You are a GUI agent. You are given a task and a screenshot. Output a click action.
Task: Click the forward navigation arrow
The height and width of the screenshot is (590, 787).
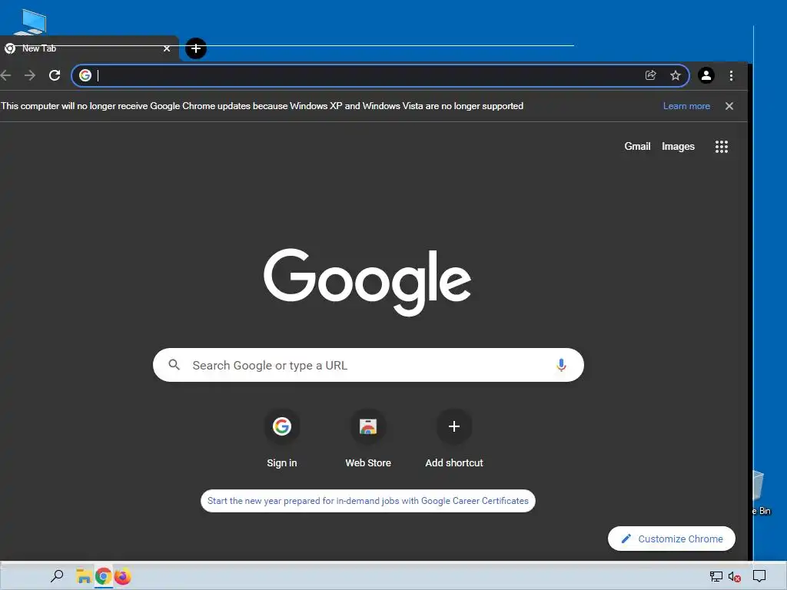click(30, 76)
